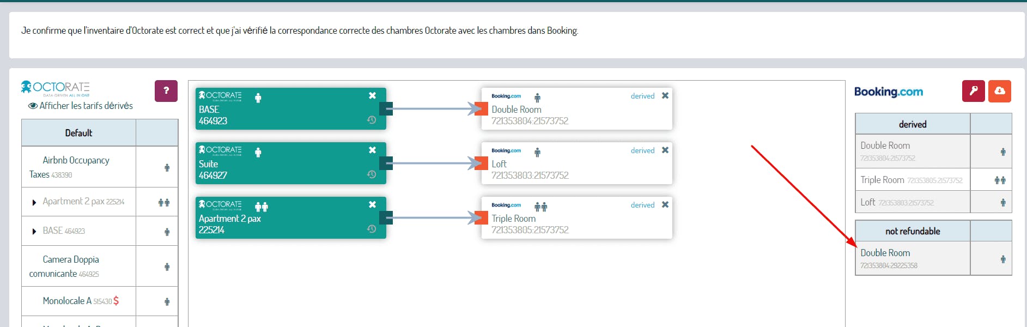Remove the Suite 464927 mapping card
The width and height of the screenshot is (1027, 327).
(x=372, y=150)
